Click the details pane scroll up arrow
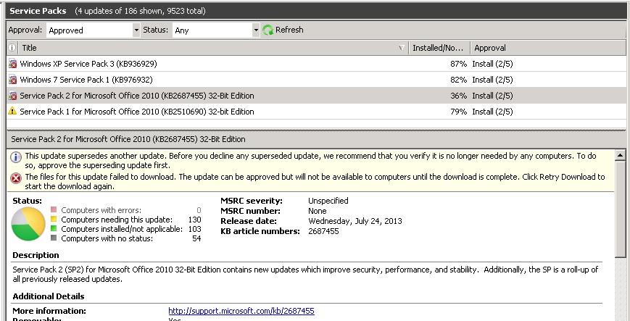The image size is (630, 321). point(620,155)
